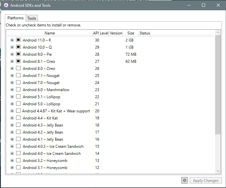This screenshot has width=226, height=188.
Task: Check the Android 5.0 – Lollipop checkbox
Action: (x=18, y=103)
